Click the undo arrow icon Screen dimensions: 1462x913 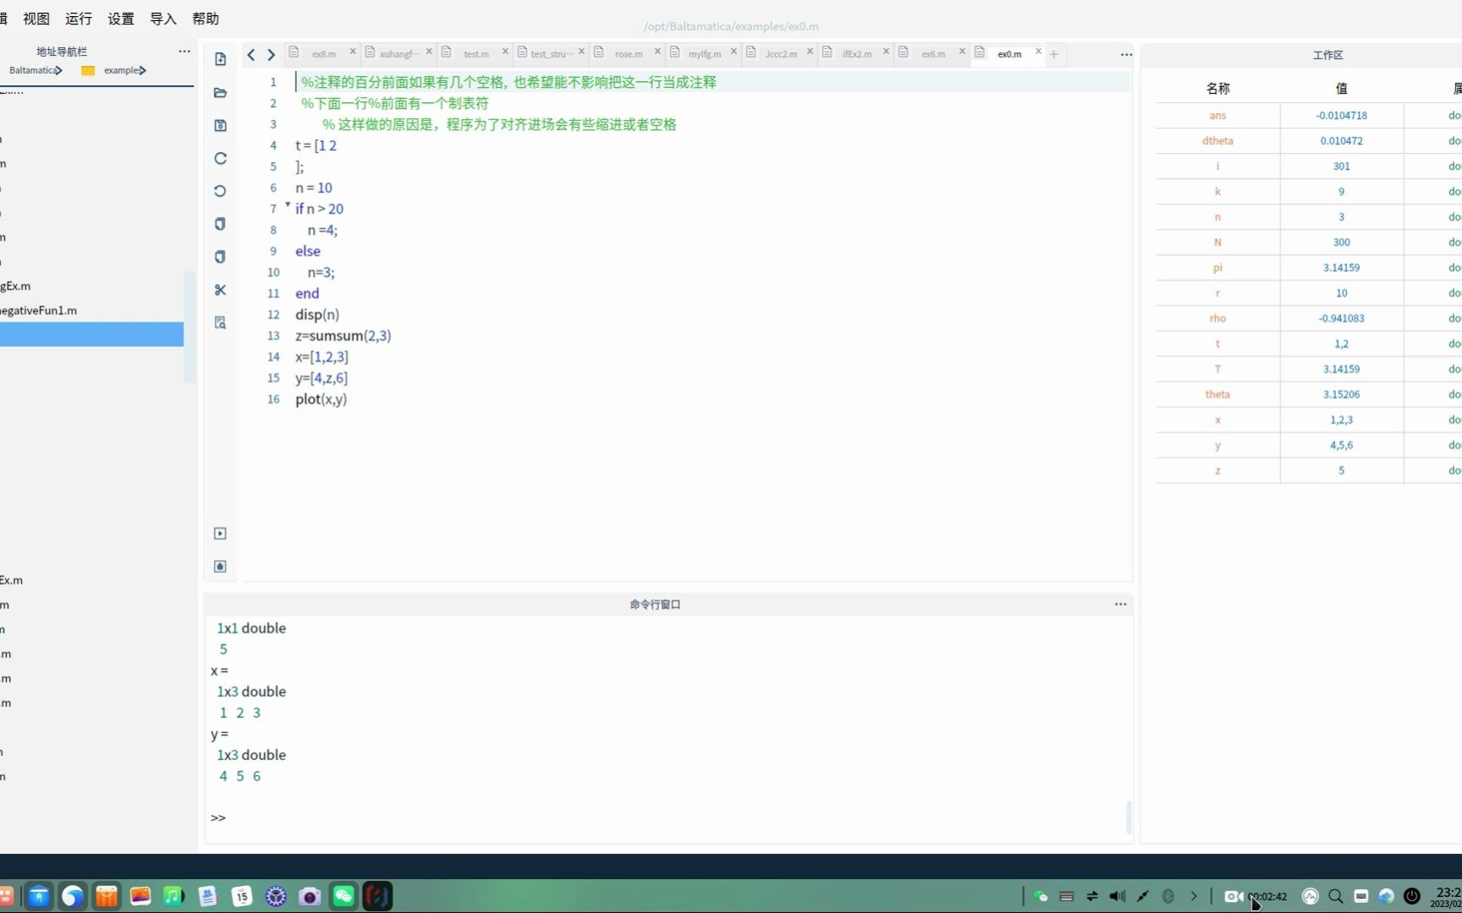point(220,191)
